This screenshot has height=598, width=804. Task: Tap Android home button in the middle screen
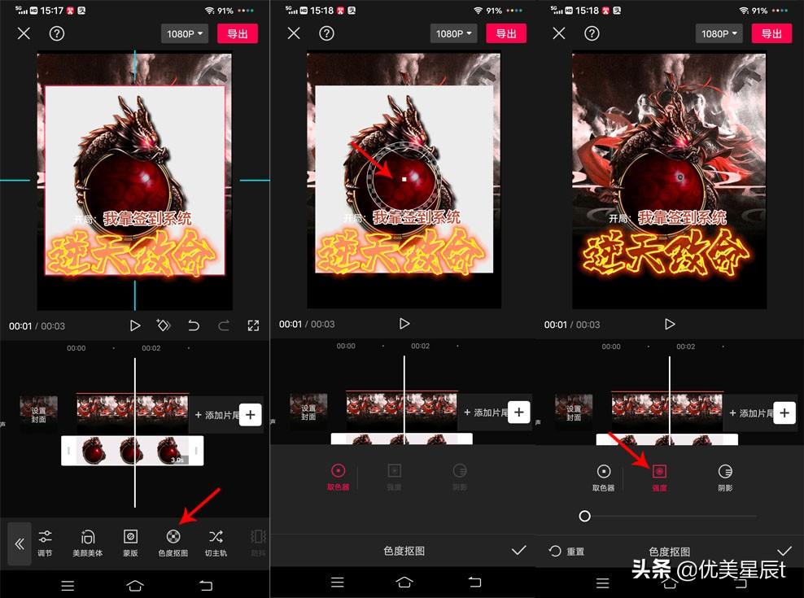coord(404,582)
